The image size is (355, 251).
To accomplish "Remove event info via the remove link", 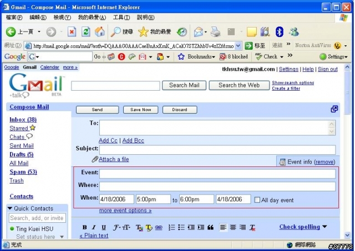I will coord(325,162).
